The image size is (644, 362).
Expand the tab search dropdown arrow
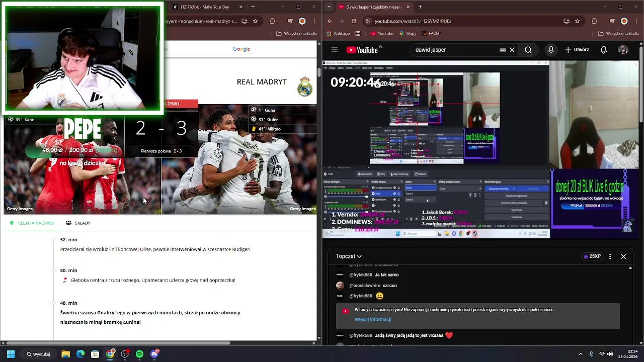[x=329, y=7]
